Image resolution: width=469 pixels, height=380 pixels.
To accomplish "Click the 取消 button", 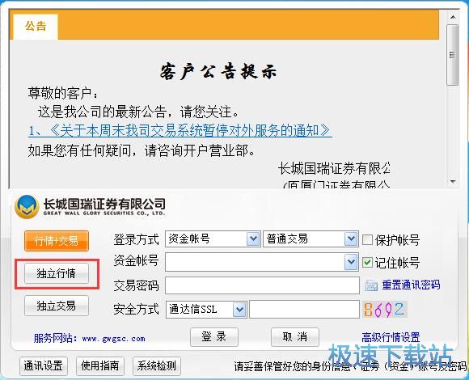I will (x=295, y=337).
